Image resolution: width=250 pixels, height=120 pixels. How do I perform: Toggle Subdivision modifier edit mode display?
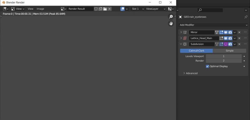pos(221,44)
